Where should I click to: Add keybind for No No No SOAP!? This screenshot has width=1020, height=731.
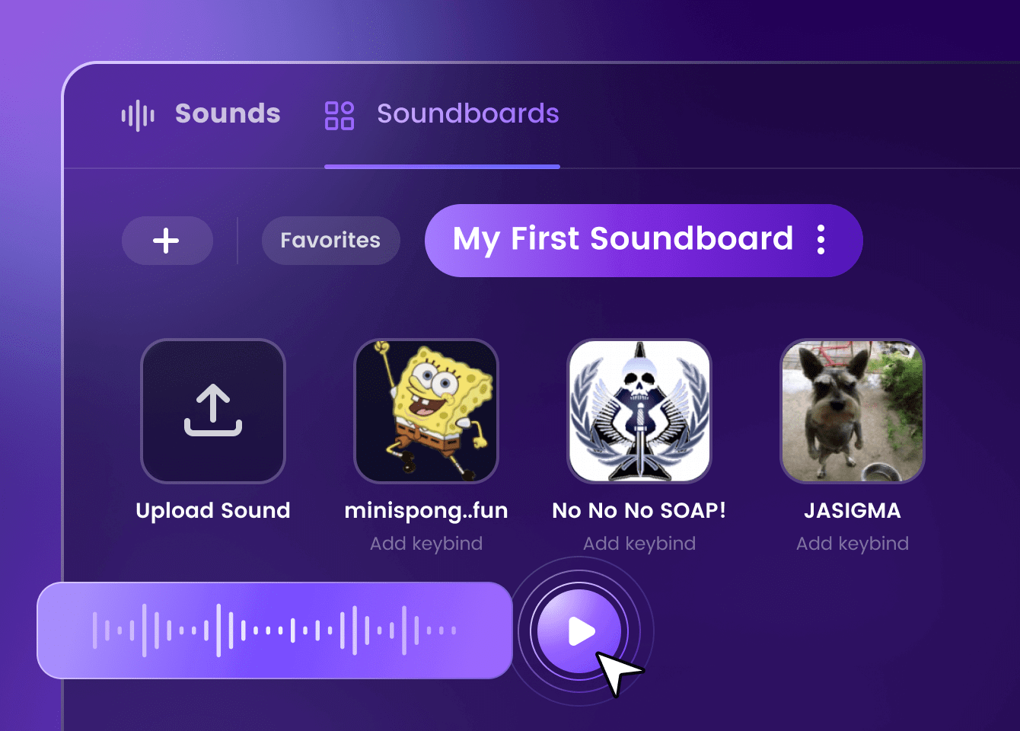[x=639, y=544]
